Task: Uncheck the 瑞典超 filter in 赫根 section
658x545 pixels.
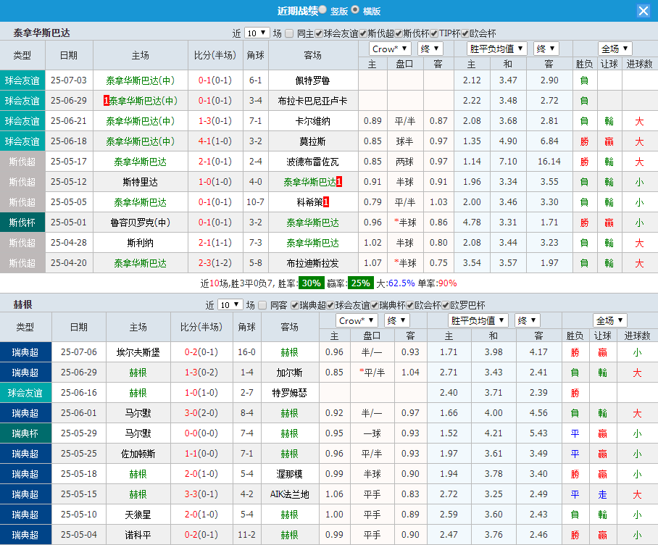Action: click(x=293, y=305)
